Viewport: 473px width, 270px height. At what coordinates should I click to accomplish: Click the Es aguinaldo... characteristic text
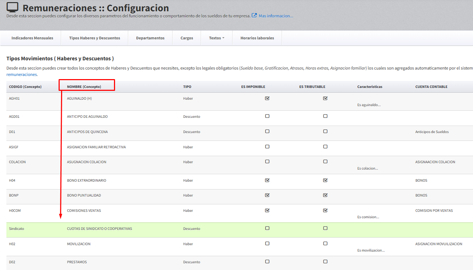tap(369, 105)
